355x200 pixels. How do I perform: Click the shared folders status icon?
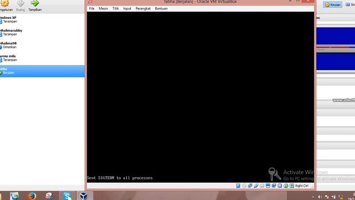coord(262,186)
